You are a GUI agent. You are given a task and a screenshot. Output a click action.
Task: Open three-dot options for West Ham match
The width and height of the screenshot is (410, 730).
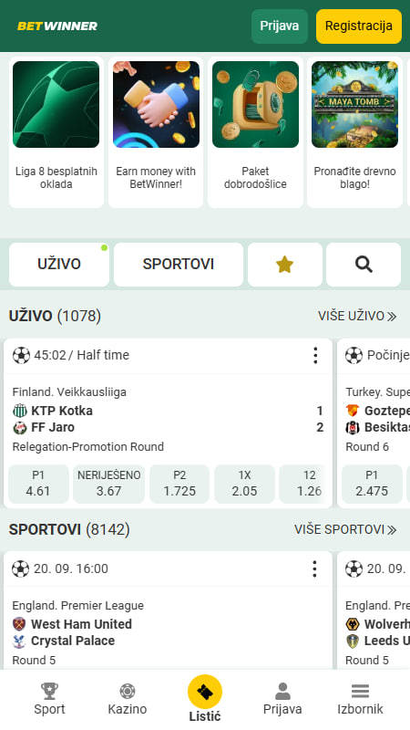[x=314, y=568]
